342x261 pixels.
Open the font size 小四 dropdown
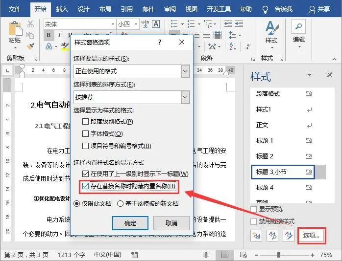(x=136, y=24)
